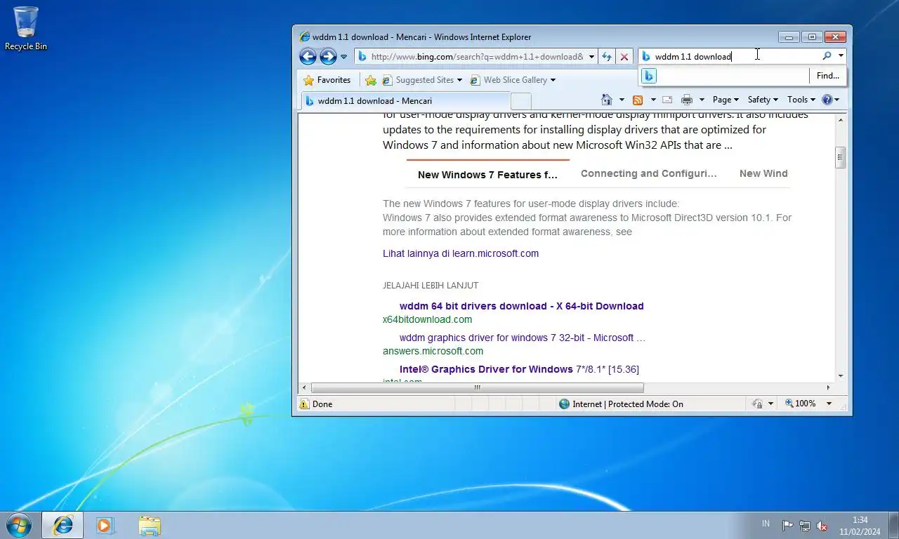
Task: Select the Connecting and Configuri... tab
Action: [649, 173]
